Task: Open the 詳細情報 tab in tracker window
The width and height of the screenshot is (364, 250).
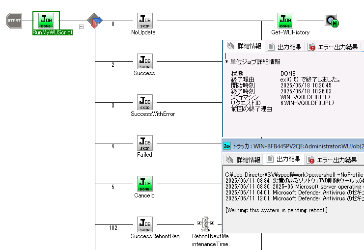Action: tap(243, 160)
